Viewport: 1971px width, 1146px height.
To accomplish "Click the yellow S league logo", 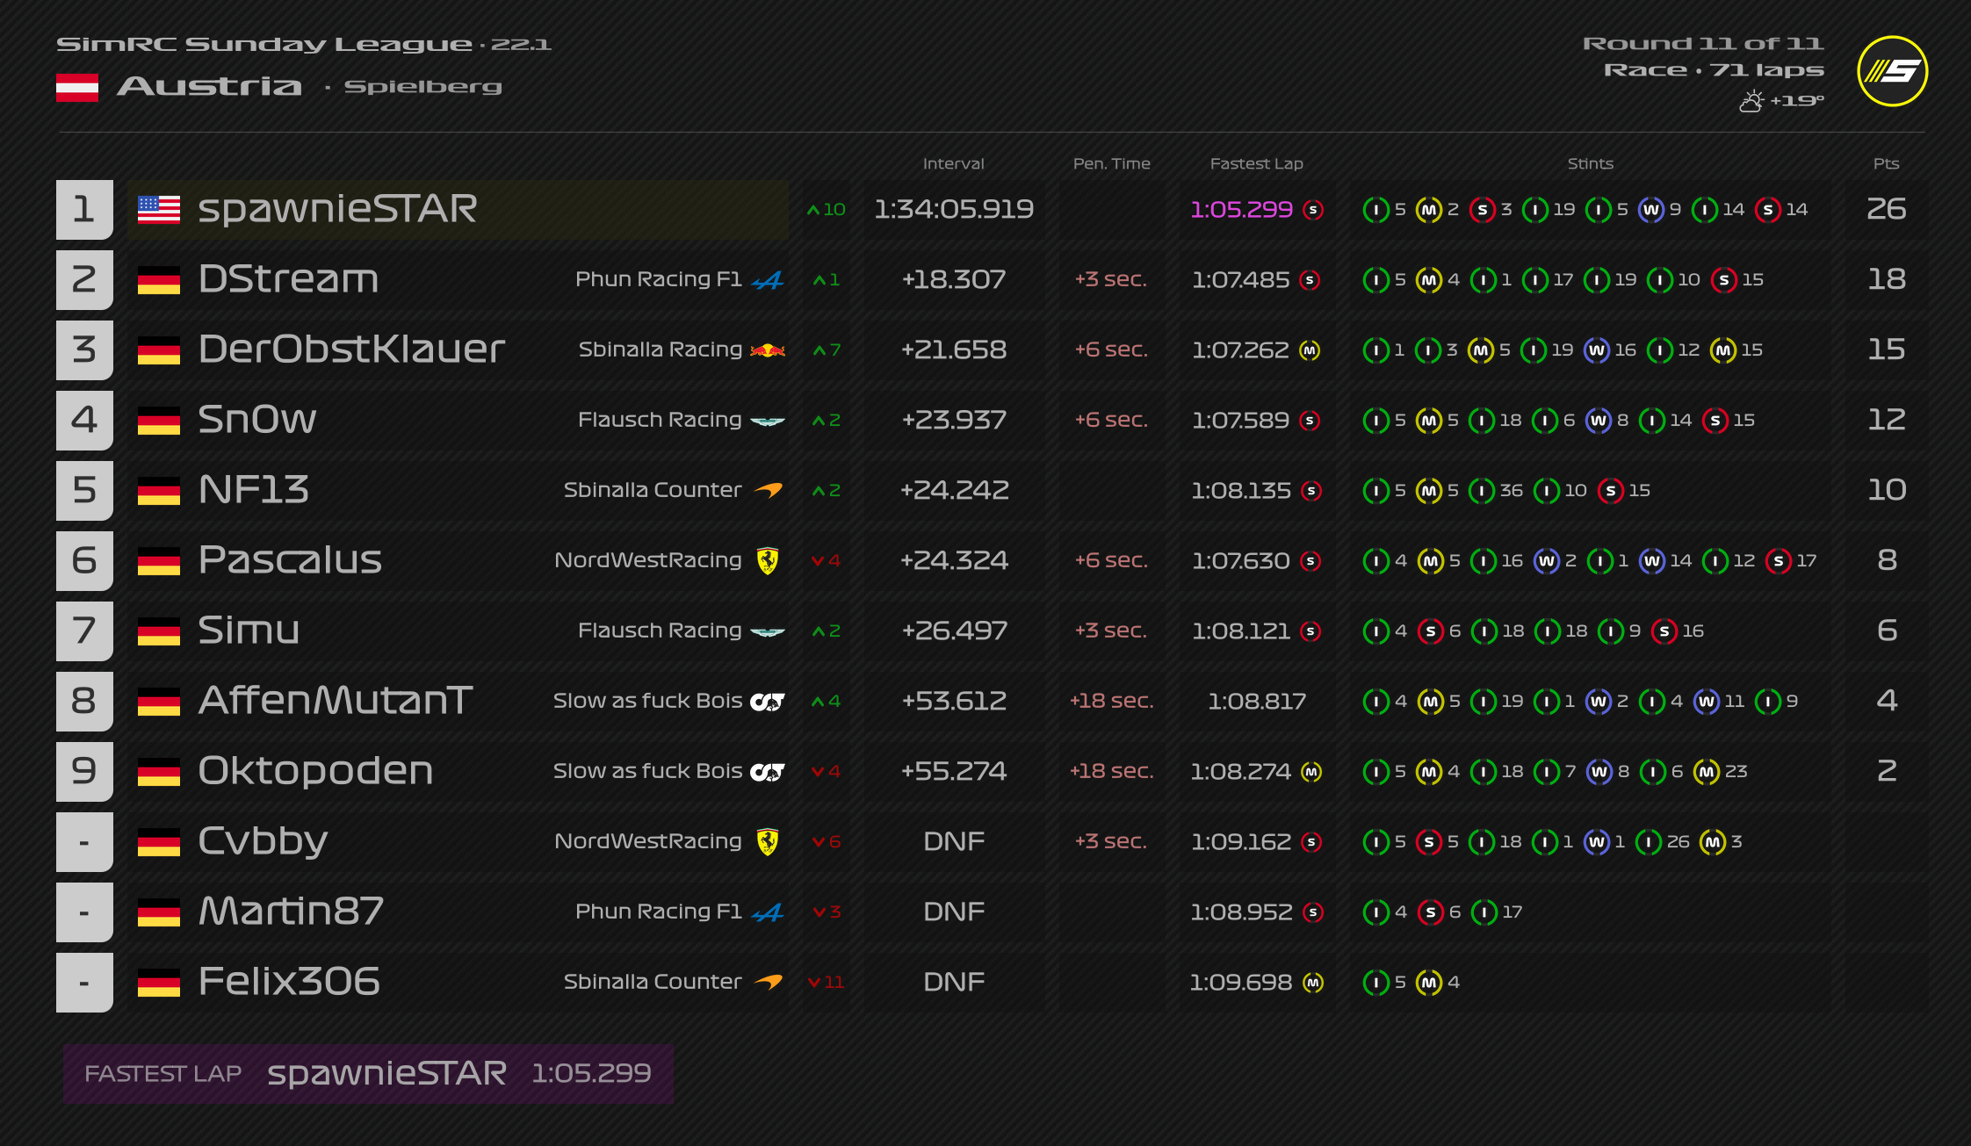I will click(1892, 71).
